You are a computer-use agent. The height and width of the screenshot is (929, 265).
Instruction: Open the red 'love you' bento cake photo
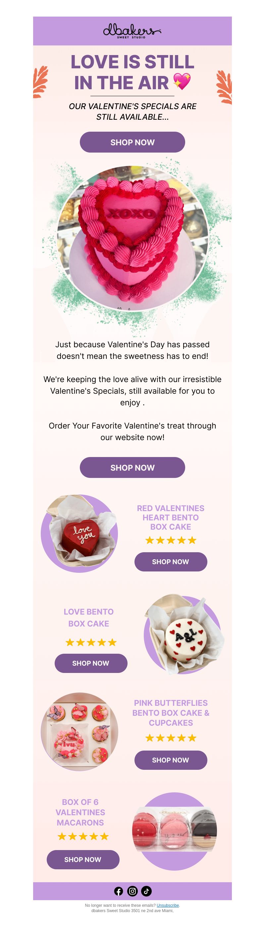click(x=79, y=533)
